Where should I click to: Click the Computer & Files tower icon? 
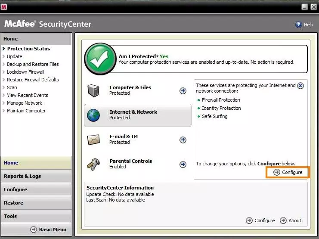click(93, 90)
